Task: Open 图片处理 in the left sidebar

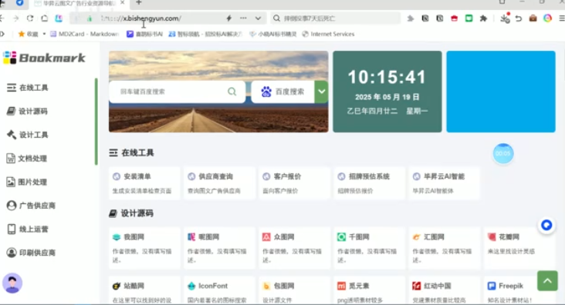Action: point(27,182)
